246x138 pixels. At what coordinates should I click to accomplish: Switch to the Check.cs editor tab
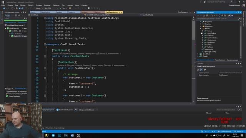61,12
